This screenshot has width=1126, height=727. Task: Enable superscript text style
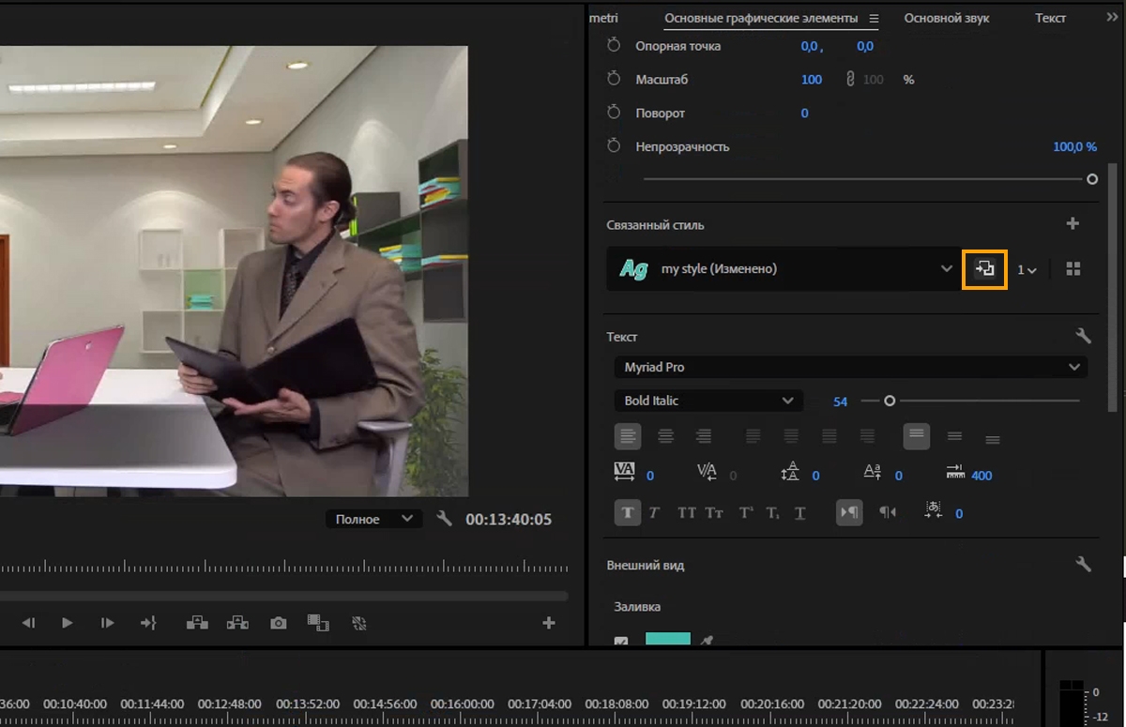click(746, 513)
